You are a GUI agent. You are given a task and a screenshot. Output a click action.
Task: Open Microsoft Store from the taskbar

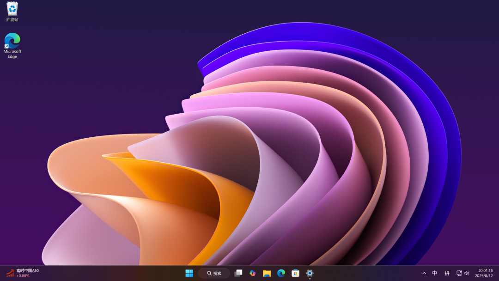pos(295,273)
